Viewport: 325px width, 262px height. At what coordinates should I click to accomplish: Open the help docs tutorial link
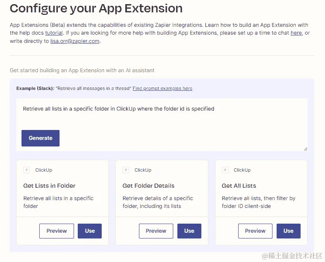click(54, 33)
